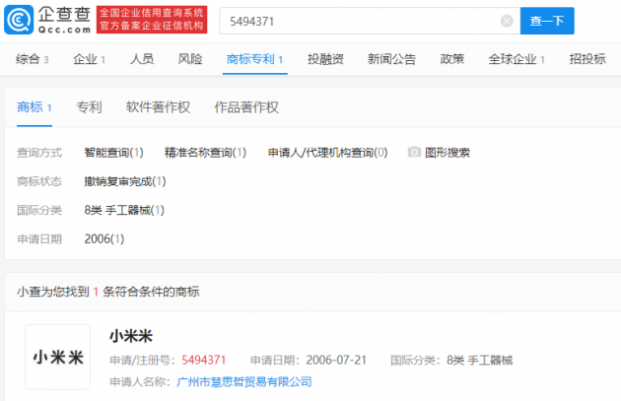Switch to the 综合 tab

coord(33,59)
